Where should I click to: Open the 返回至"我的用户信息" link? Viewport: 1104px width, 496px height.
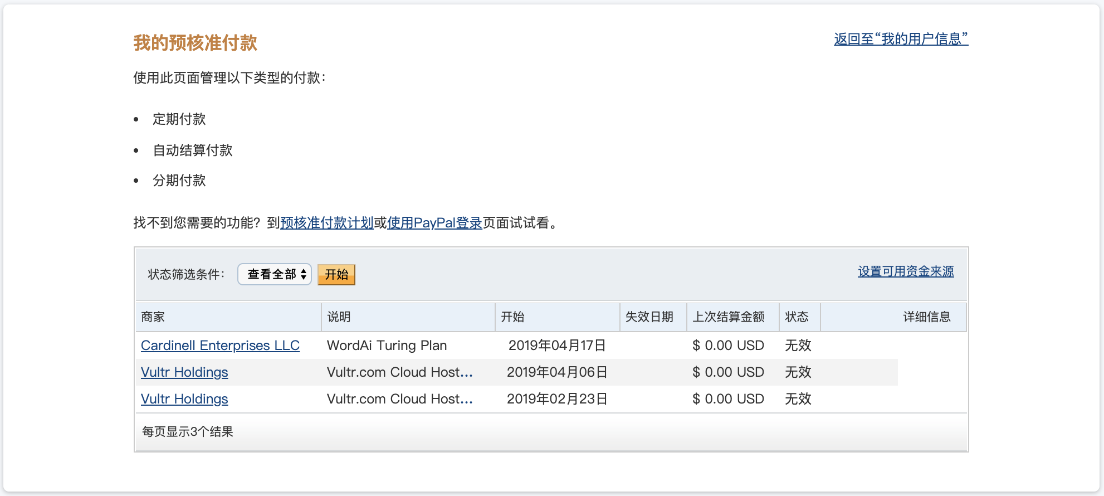[901, 39]
